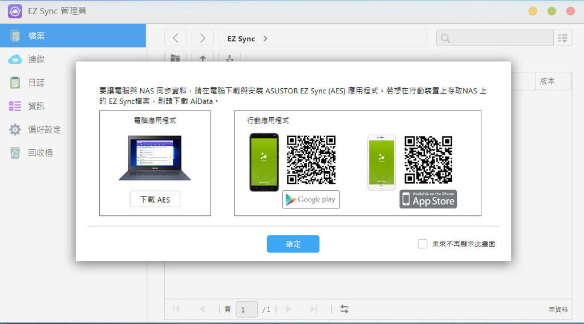The height and width of the screenshot is (324, 584).
Task: Click the page number field
Action: [246, 309]
